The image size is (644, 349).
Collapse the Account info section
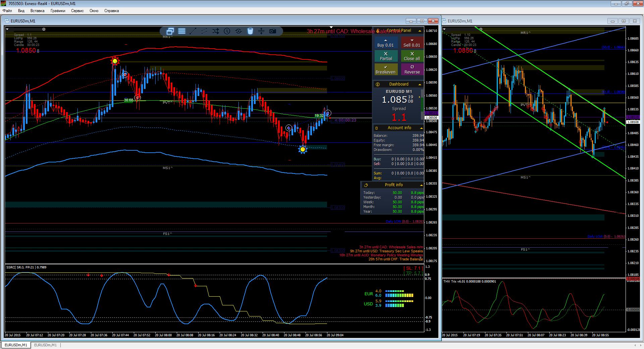point(421,128)
